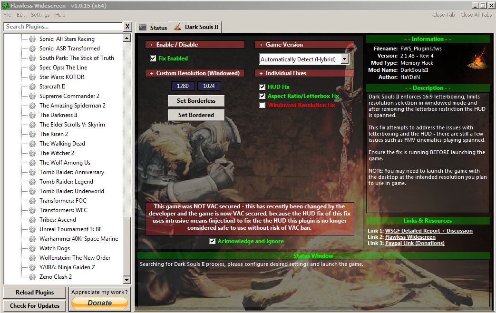The height and width of the screenshot is (313, 496).
Task: Collapse the Game Version section header
Action: click(x=304, y=45)
